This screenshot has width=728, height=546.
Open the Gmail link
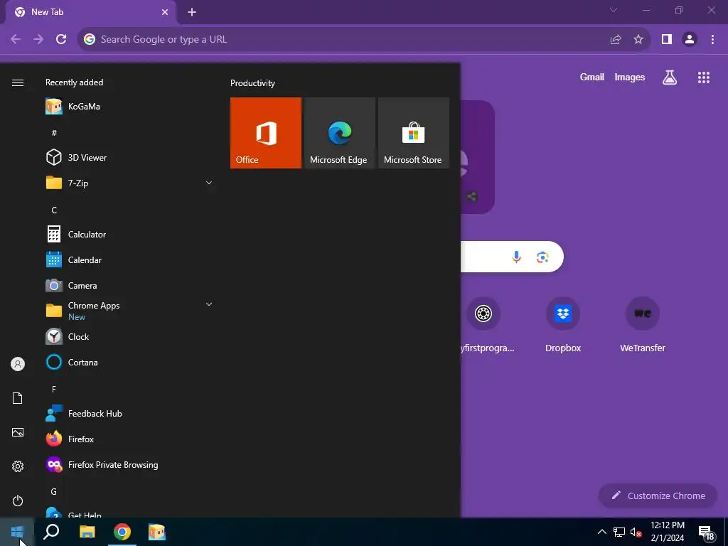coord(592,77)
